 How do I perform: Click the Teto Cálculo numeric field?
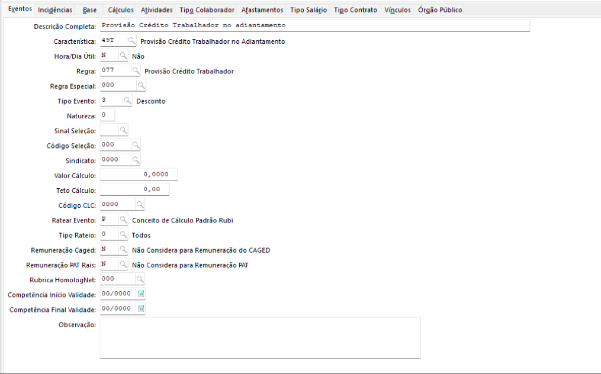pos(134,190)
